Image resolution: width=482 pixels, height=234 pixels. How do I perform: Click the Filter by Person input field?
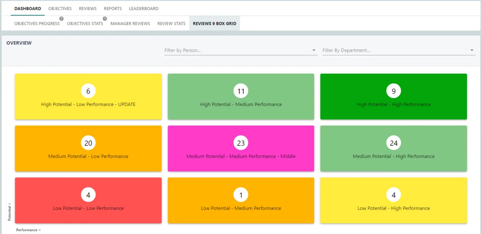(241, 51)
